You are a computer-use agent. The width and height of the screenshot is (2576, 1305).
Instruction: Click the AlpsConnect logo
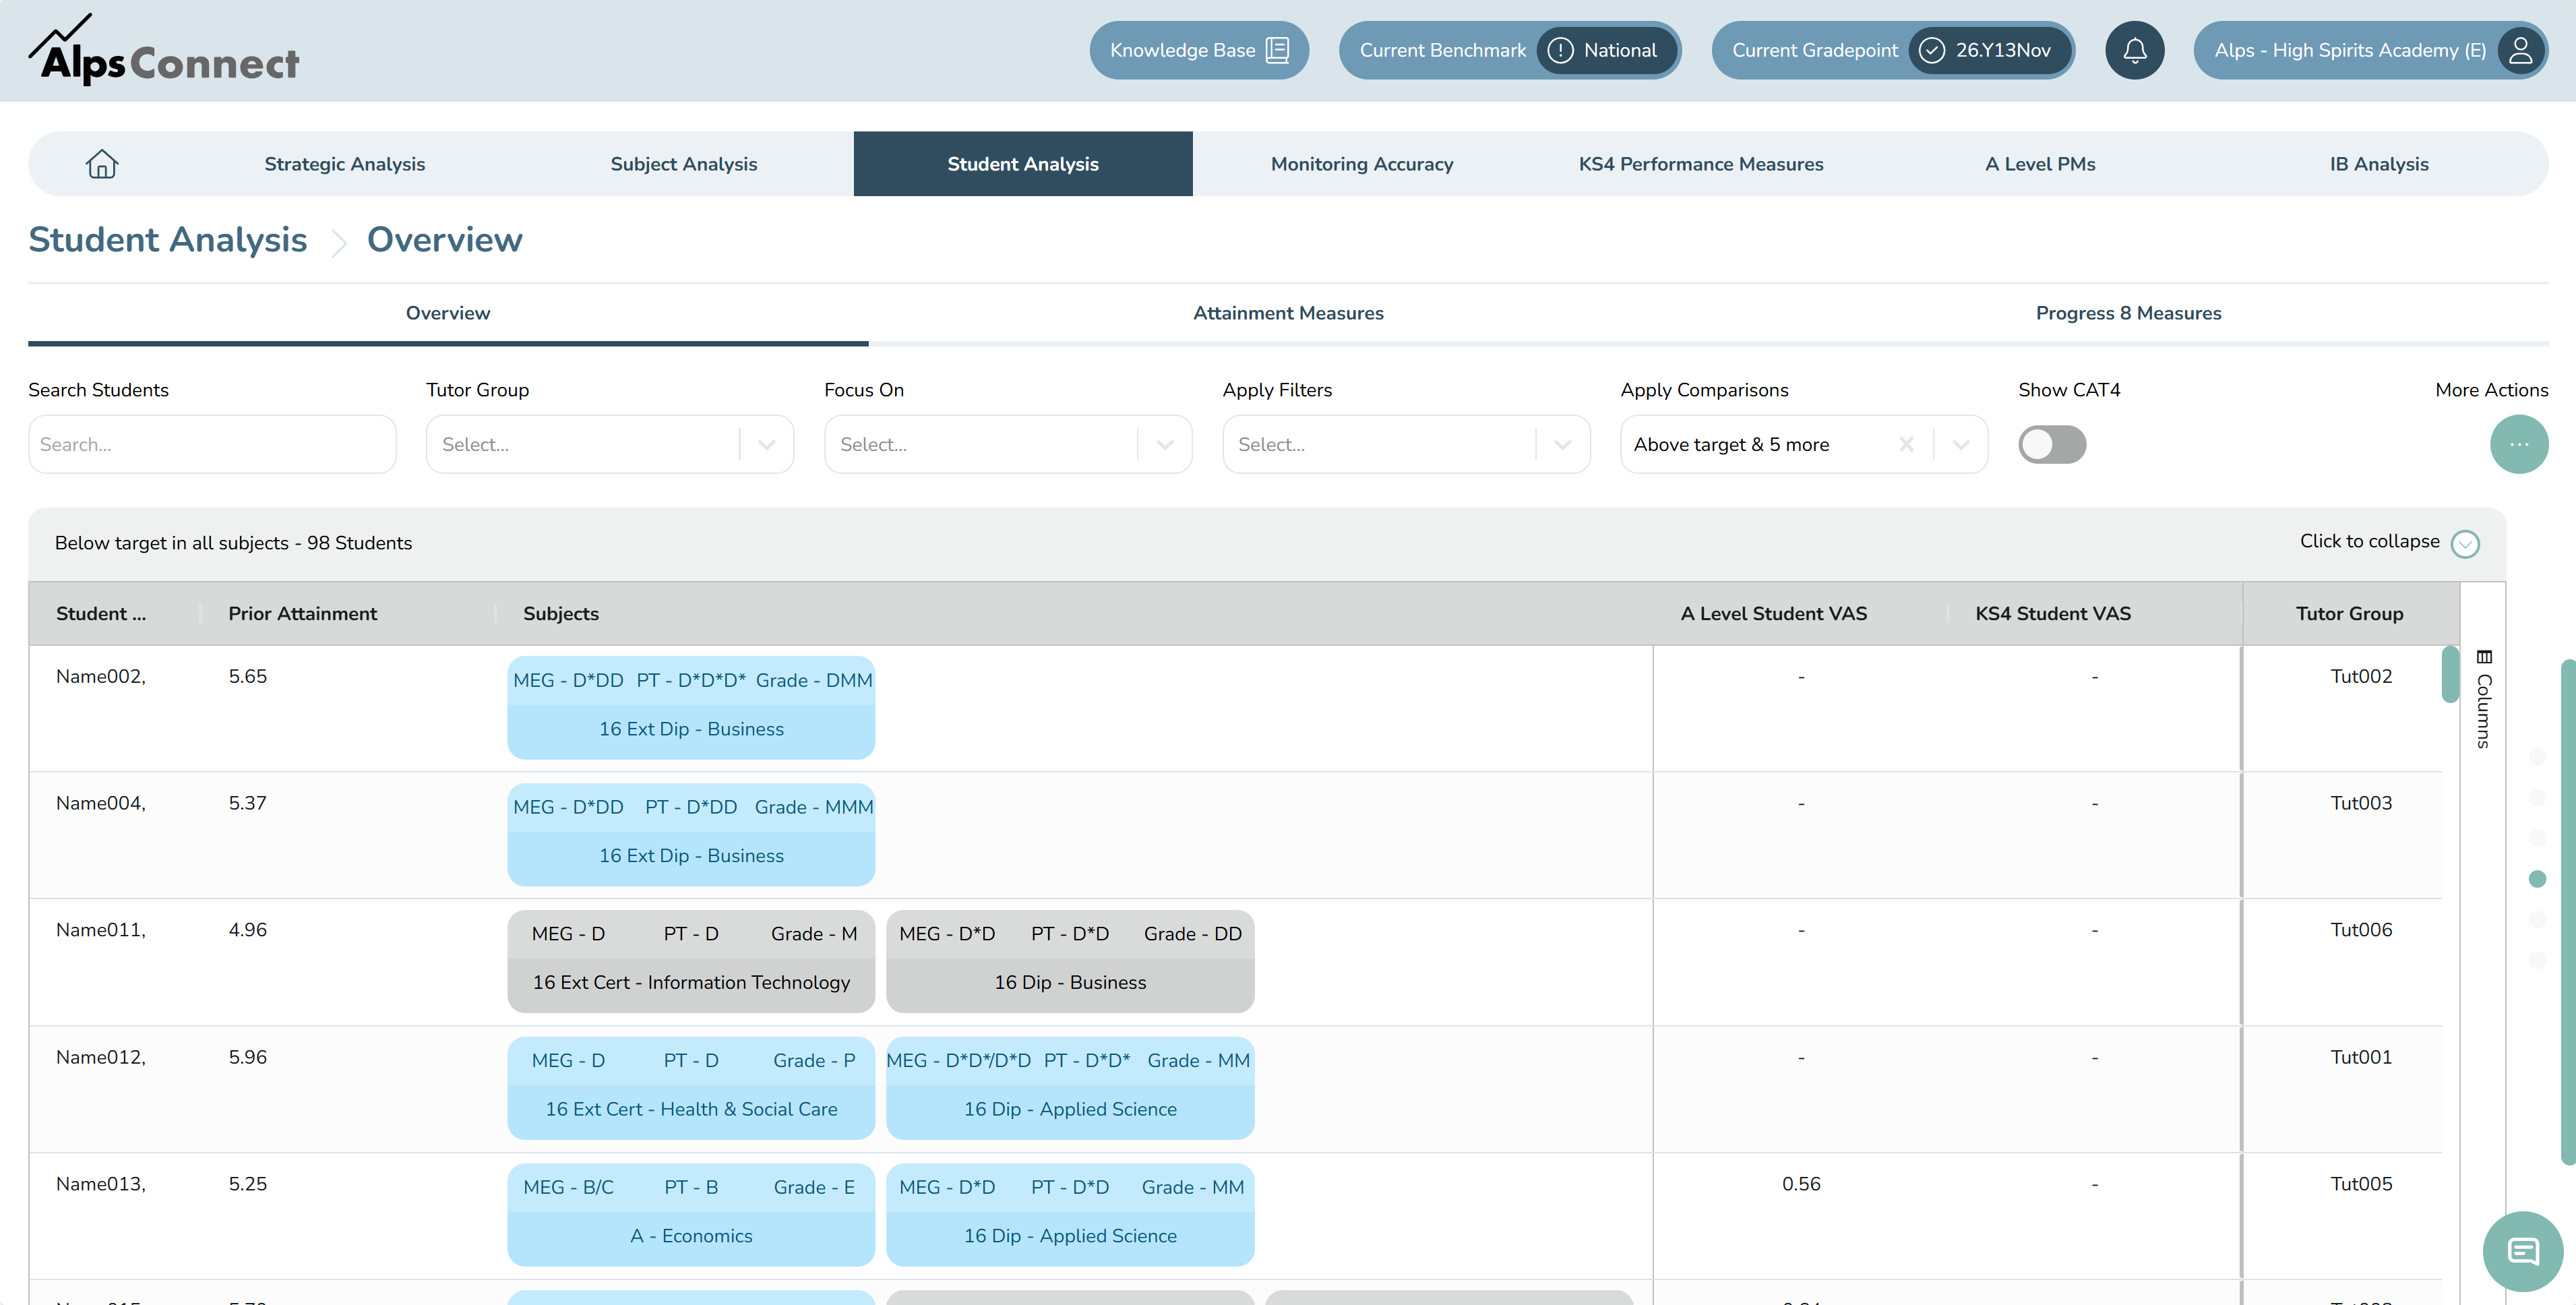click(165, 50)
